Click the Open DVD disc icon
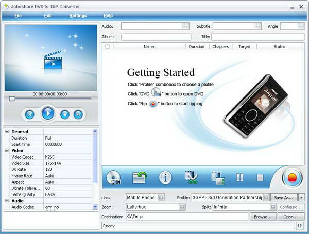The image size is (309, 234). click(114, 178)
